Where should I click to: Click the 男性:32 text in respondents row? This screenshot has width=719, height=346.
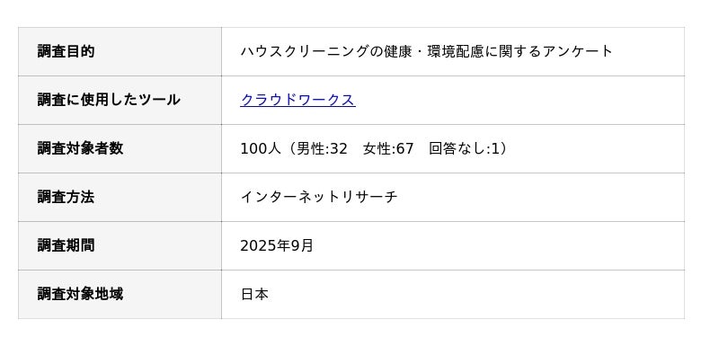(x=322, y=148)
